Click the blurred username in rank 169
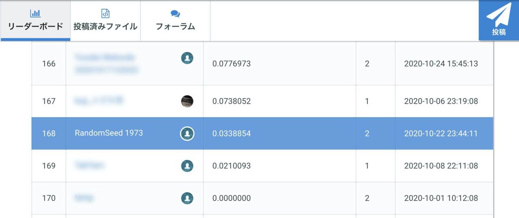 coord(89,165)
